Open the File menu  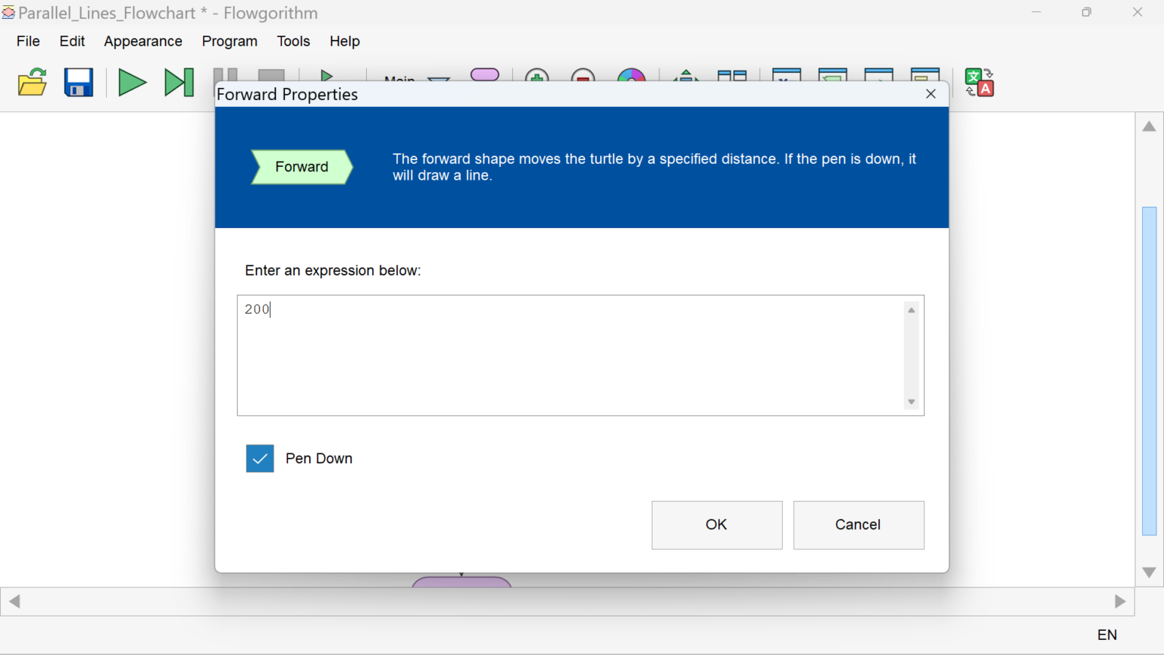(28, 41)
